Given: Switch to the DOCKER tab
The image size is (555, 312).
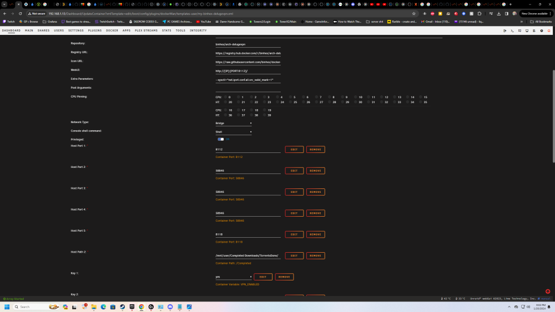Looking at the screenshot, I should click(x=112, y=30).
